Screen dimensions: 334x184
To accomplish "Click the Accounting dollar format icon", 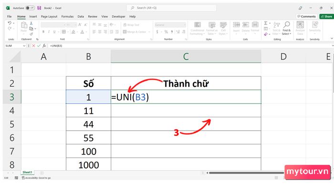I will click(x=157, y=32).
